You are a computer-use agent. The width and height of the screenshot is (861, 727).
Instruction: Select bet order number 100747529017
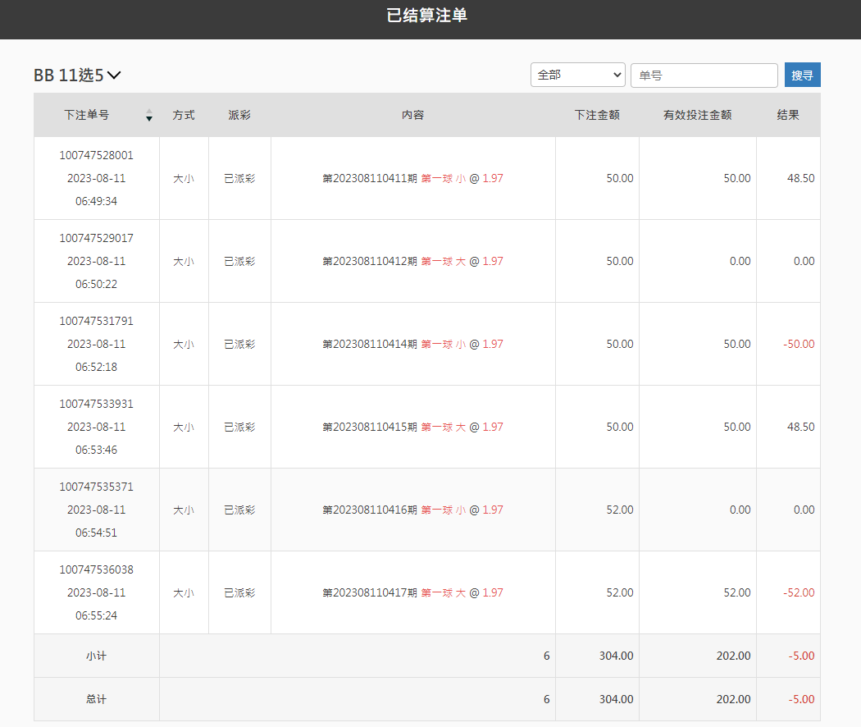tap(96, 238)
